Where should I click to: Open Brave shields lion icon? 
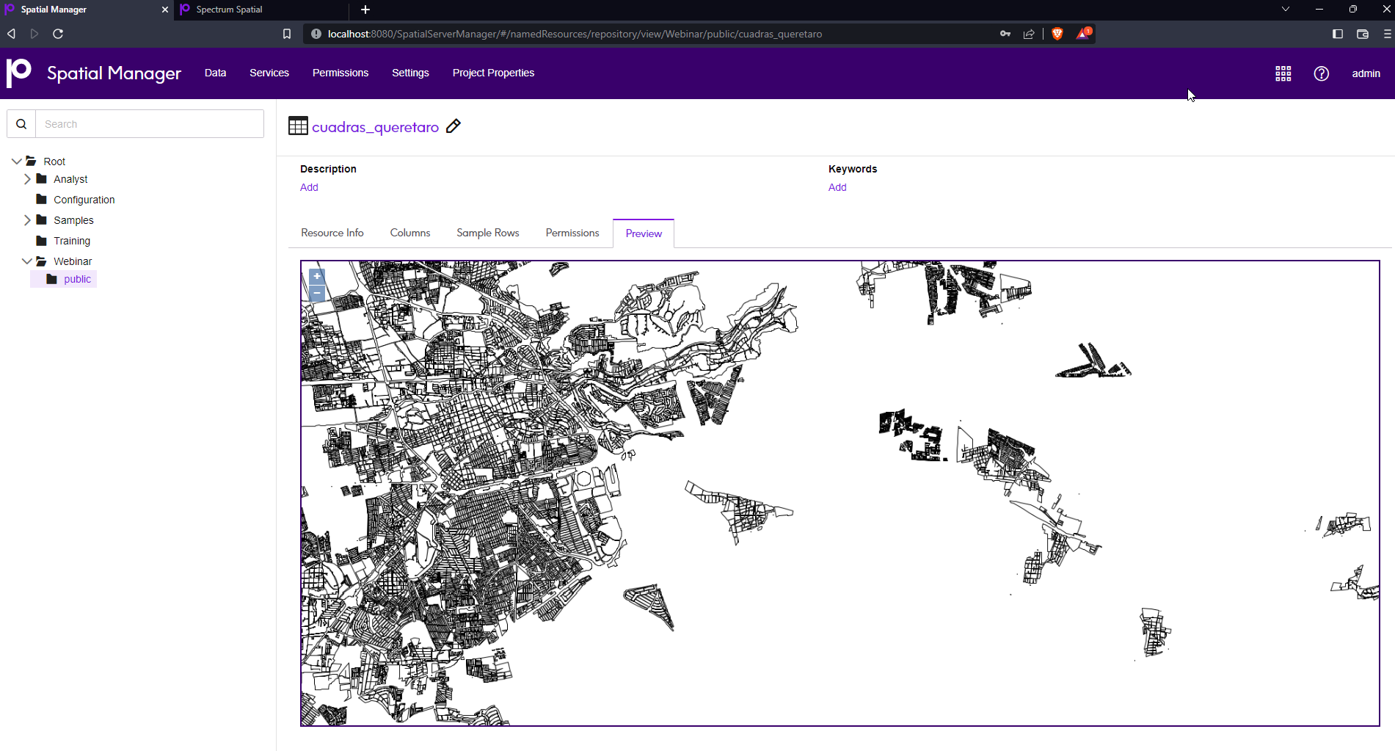(1057, 34)
